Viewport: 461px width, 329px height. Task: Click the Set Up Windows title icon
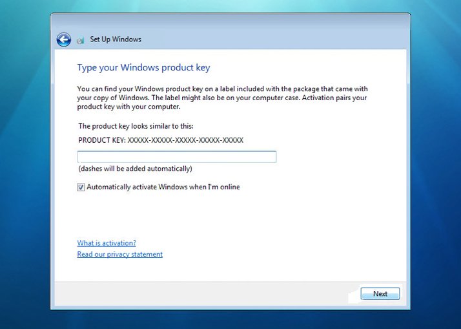(81, 40)
